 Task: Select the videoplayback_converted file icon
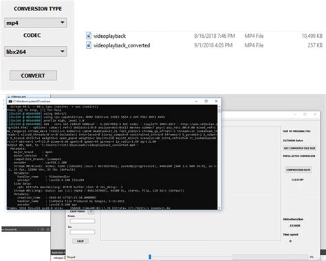pyautogui.click(x=89, y=45)
